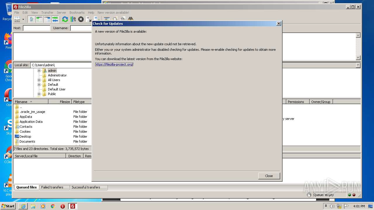The height and width of the screenshot is (210, 374).
Task: Open the Bookmarks menu
Action: (x=77, y=13)
